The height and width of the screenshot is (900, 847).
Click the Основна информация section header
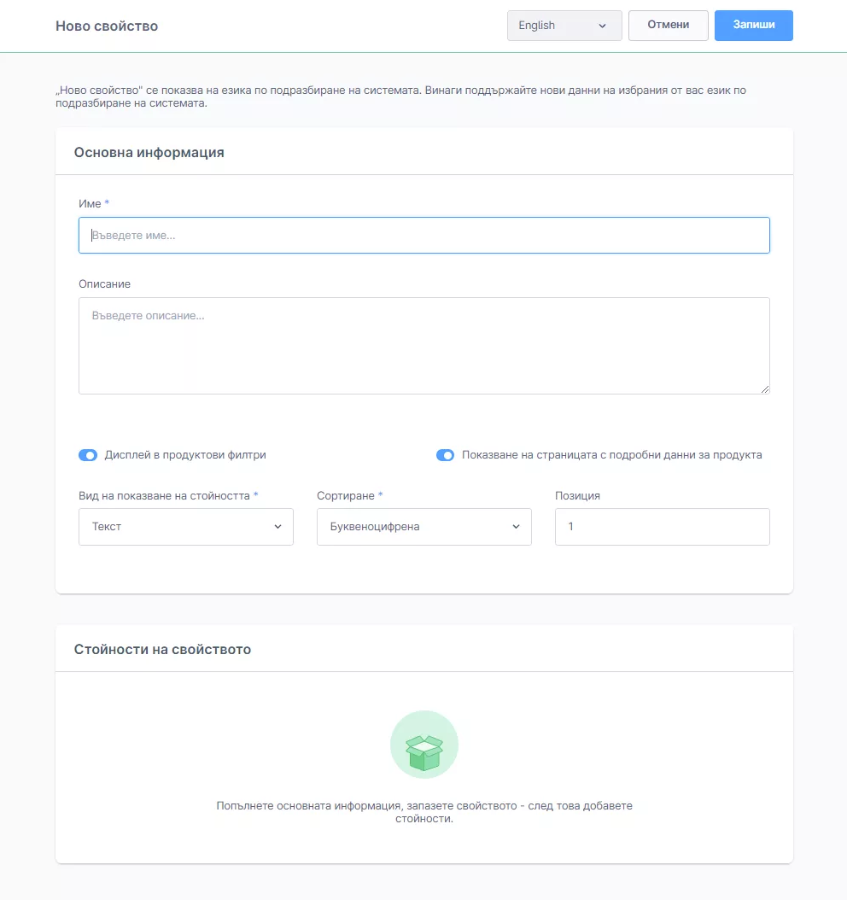coord(149,152)
